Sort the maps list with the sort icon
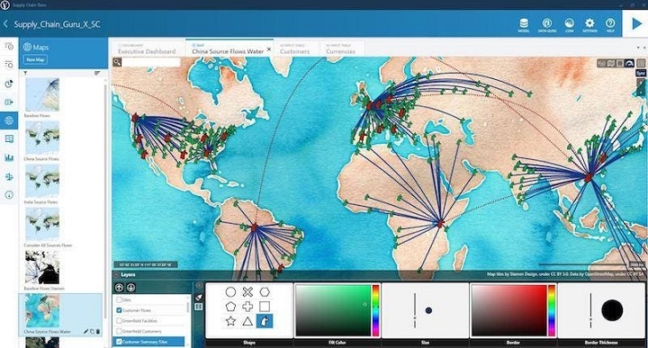This screenshot has width=648, height=348. [x=97, y=73]
